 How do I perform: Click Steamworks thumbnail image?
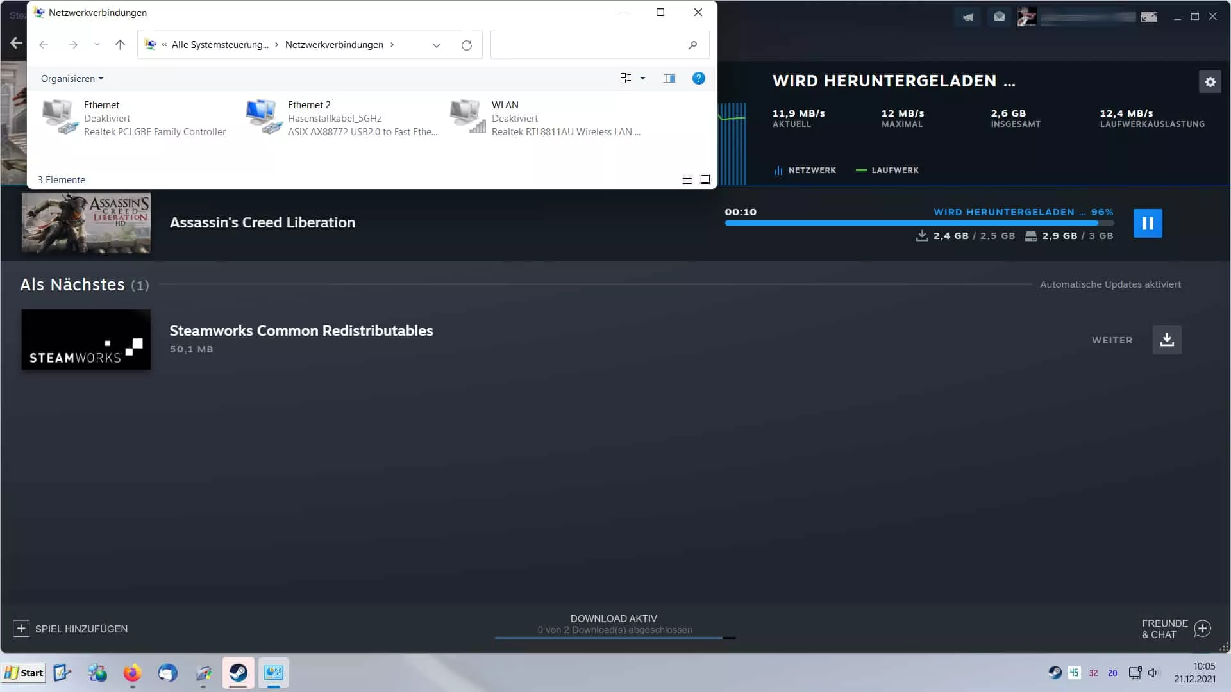[86, 340]
